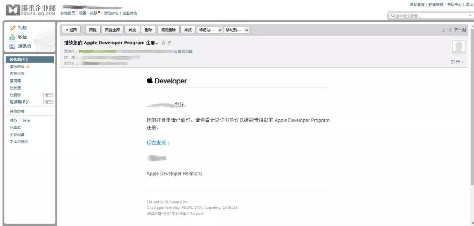Click 在线客服 online support link
Image resolution: width=474 pixels, height=226 pixels.
436,4
